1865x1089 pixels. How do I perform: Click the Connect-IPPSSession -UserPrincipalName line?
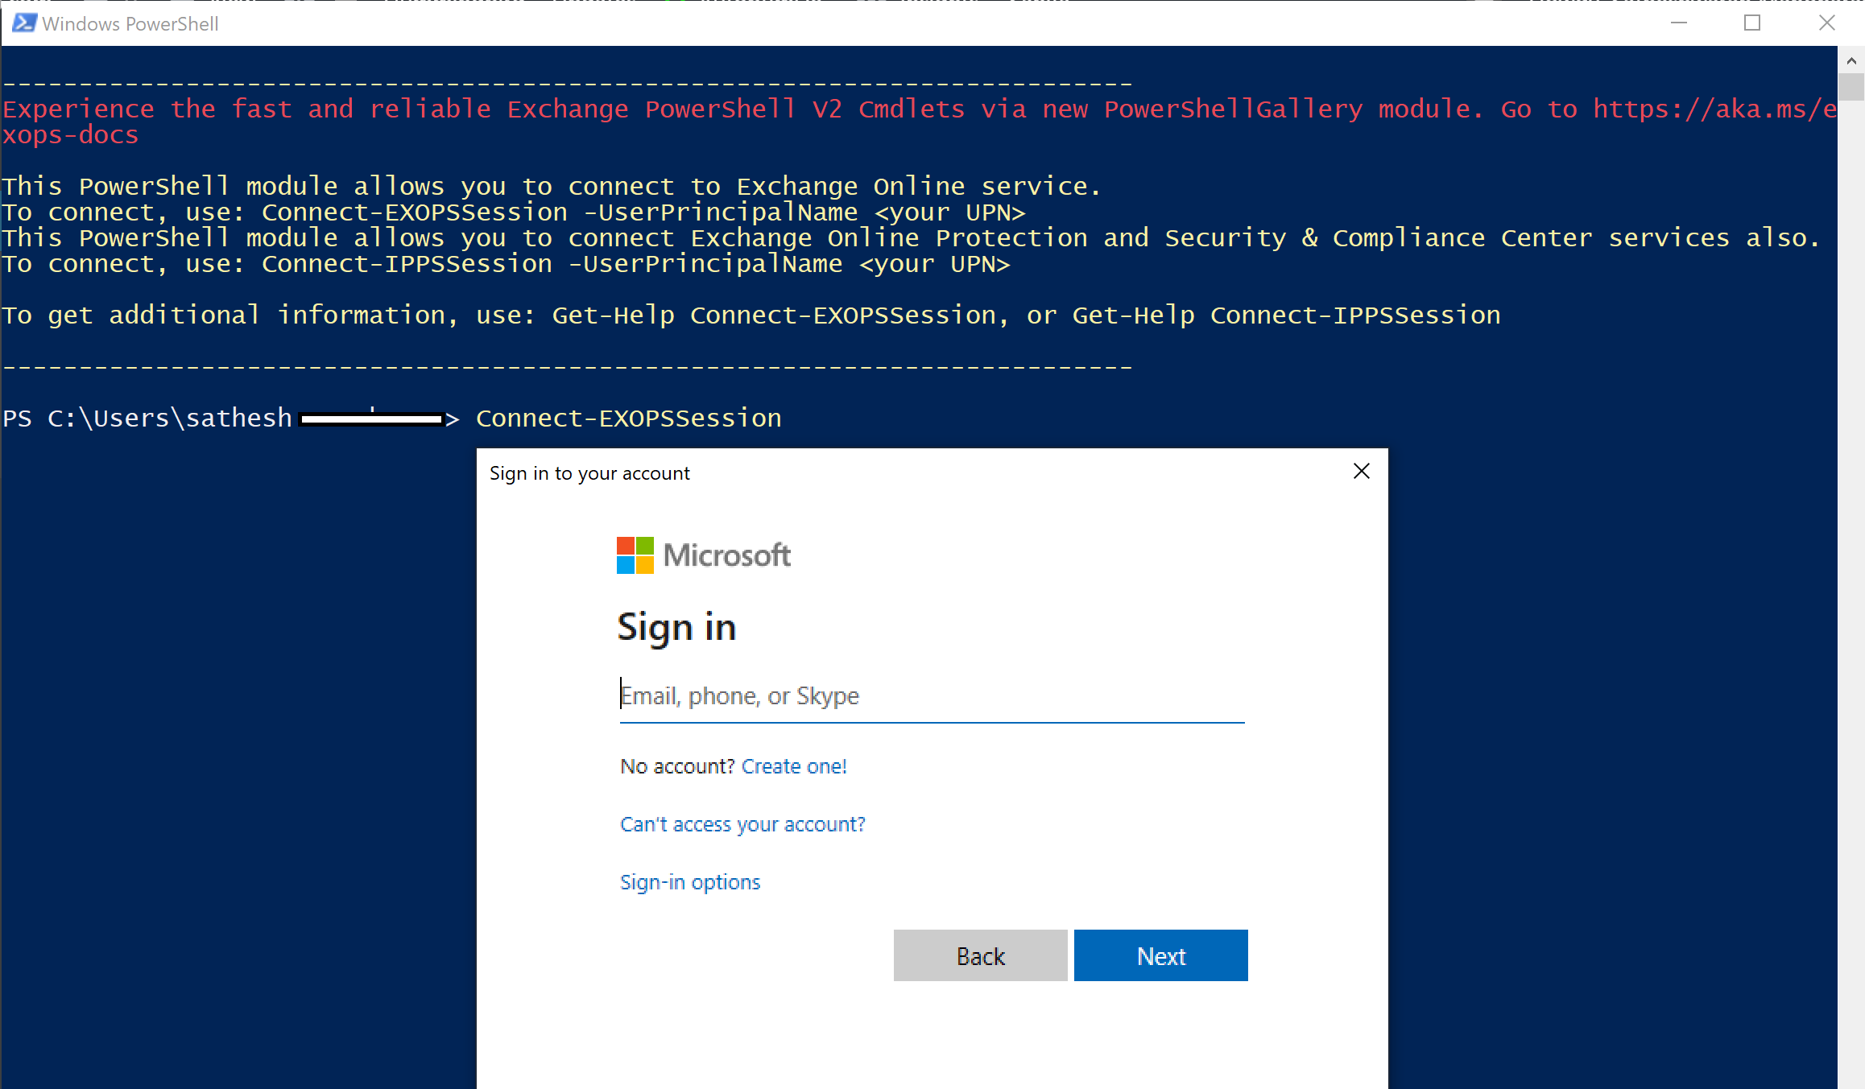coord(506,264)
